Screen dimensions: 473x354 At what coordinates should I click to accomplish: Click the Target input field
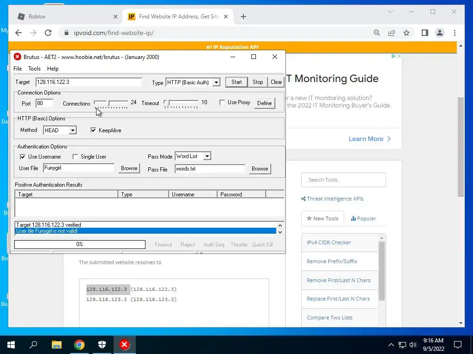point(89,82)
